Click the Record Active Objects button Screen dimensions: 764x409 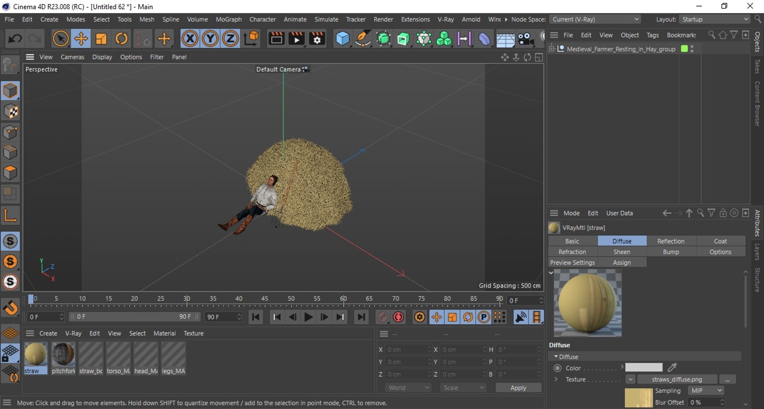[382, 317]
